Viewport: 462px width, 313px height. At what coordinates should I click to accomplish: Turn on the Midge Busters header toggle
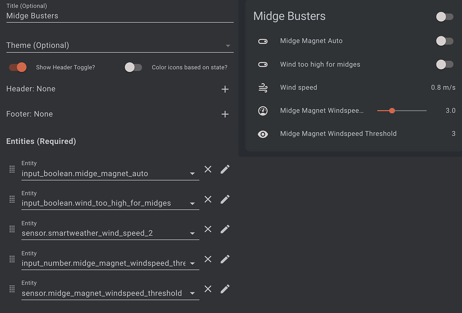pos(444,16)
